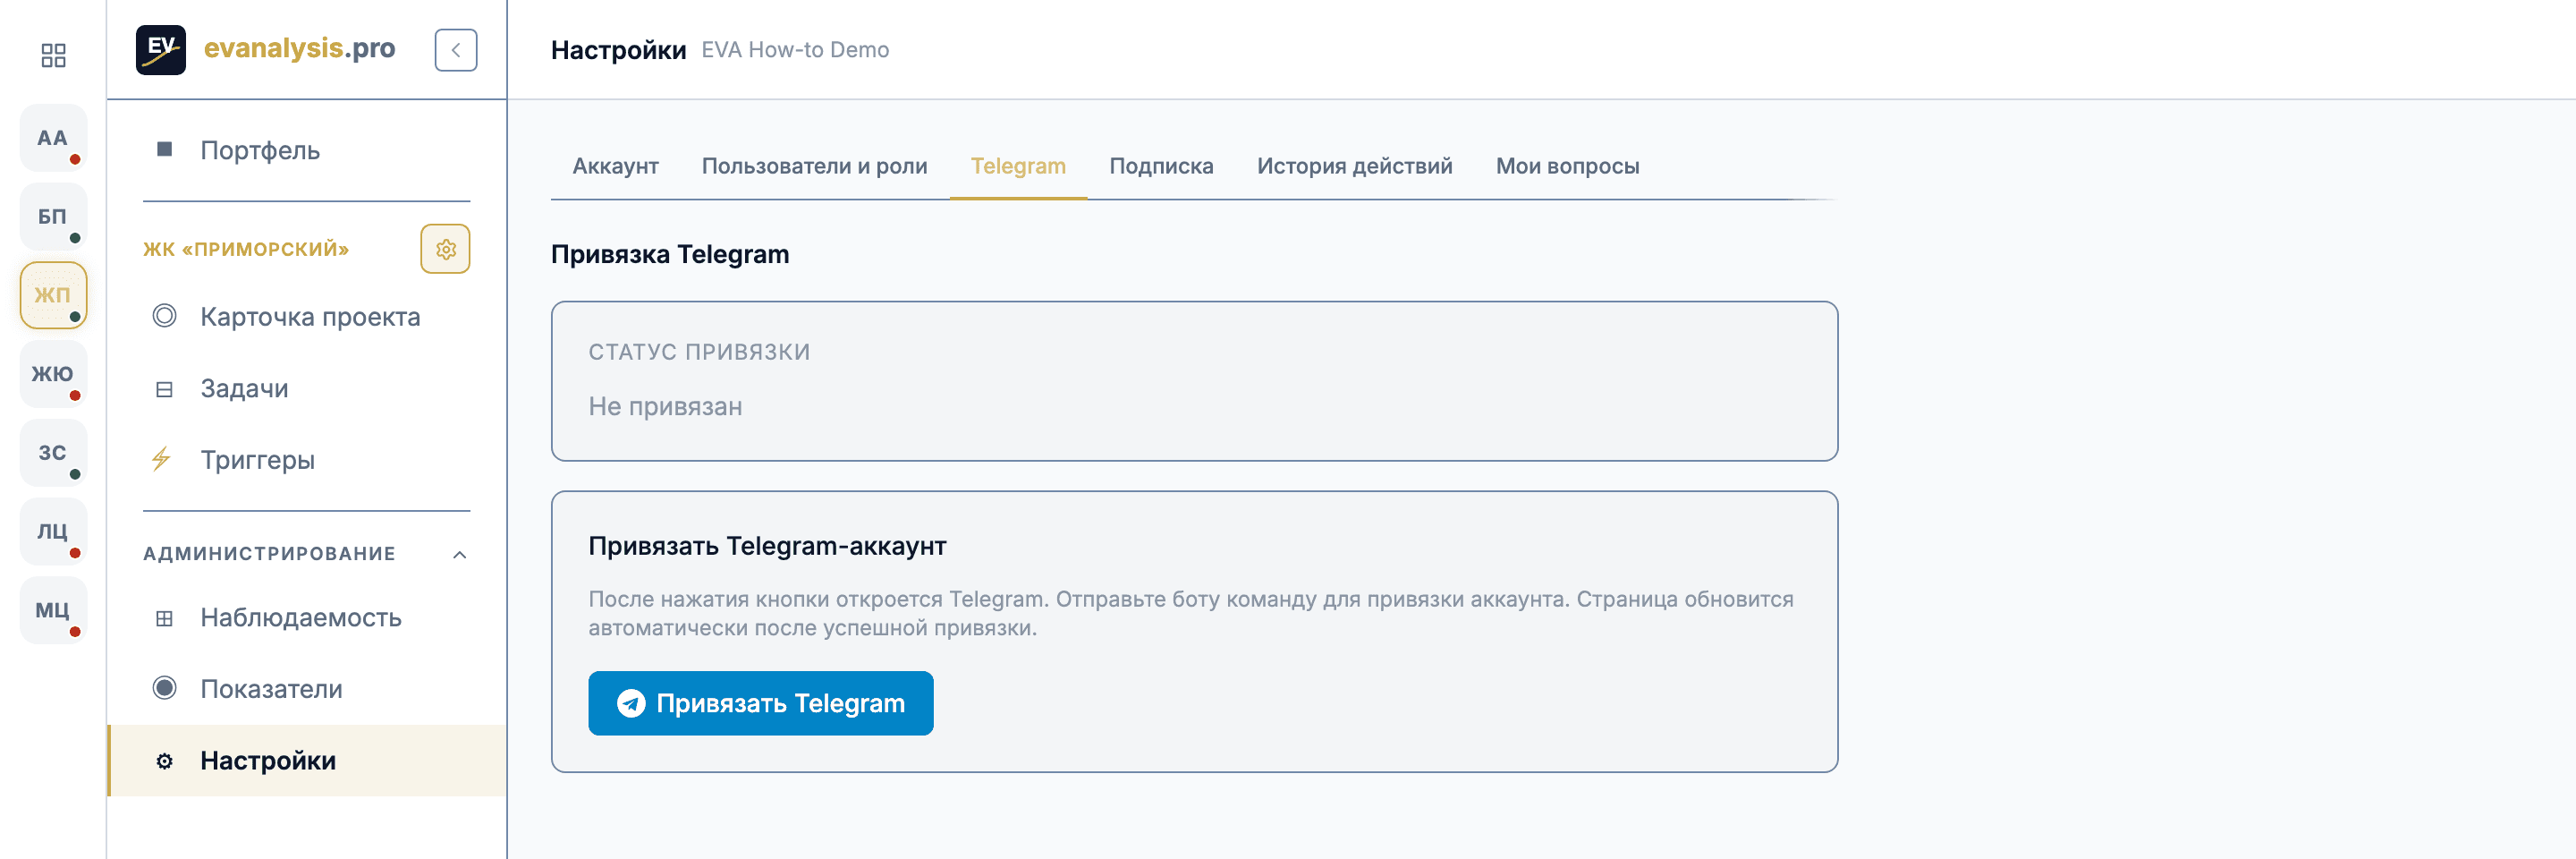
Task: Click the ЖК «ПРИМОРСКИЙ» section label
Action: tap(246, 249)
